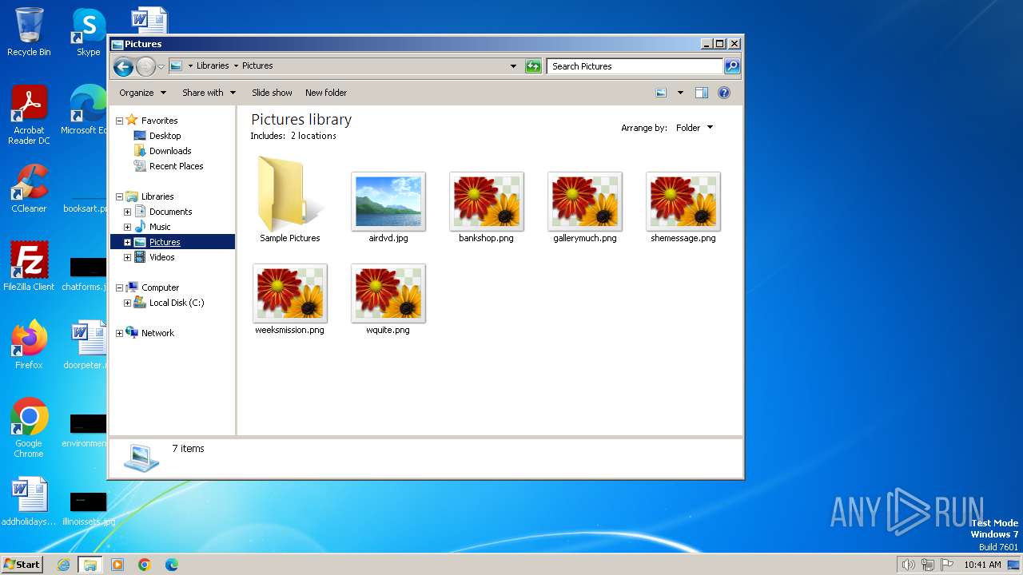Select the Firefox desktop icon
Image resolution: width=1023 pixels, height=575 pixels.
pos(29,344)
